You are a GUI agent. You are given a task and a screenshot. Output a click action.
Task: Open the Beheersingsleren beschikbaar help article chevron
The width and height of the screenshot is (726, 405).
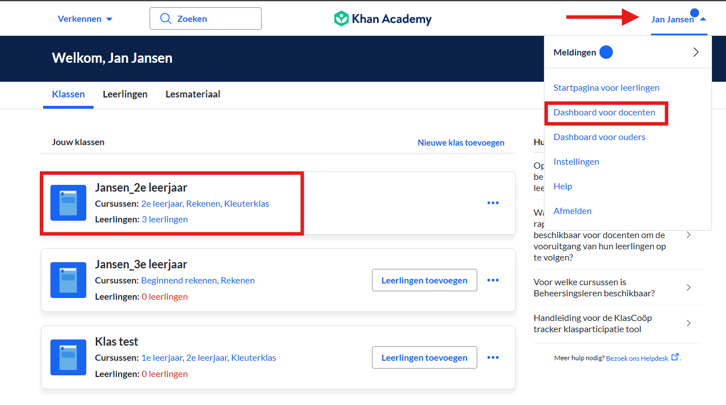[688, 287]
